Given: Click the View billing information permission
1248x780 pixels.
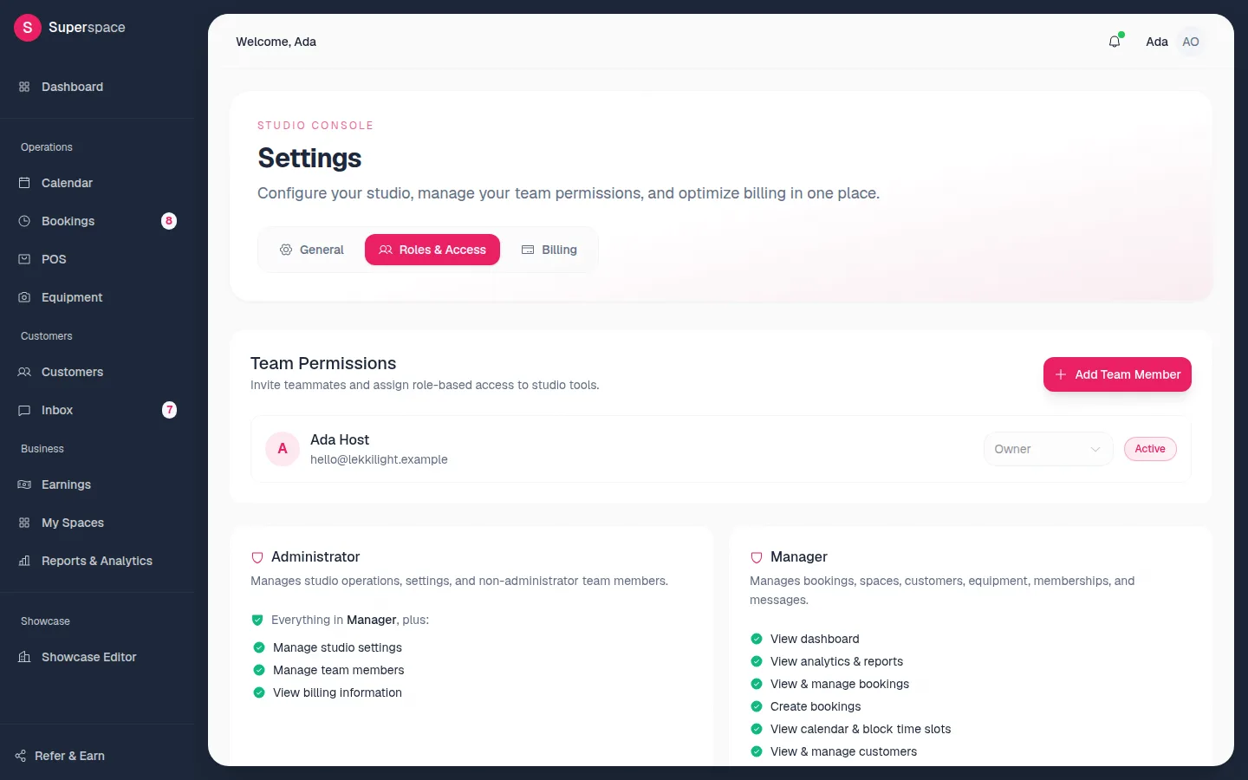Looking at the screenshot, I should 337,692.
